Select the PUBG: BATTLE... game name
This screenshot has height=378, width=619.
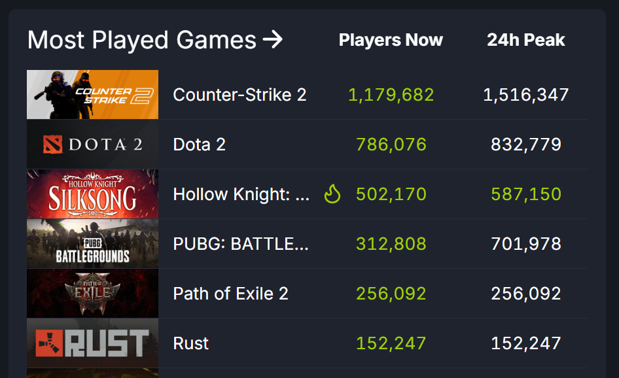tap(241, 244)
